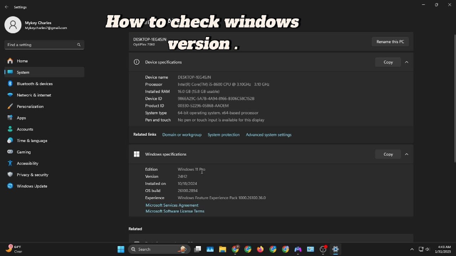This screenshot has width=456, height=256.
Task: Copy the Windows specifications
Action: pyautogui.click(x=388, y=154)
